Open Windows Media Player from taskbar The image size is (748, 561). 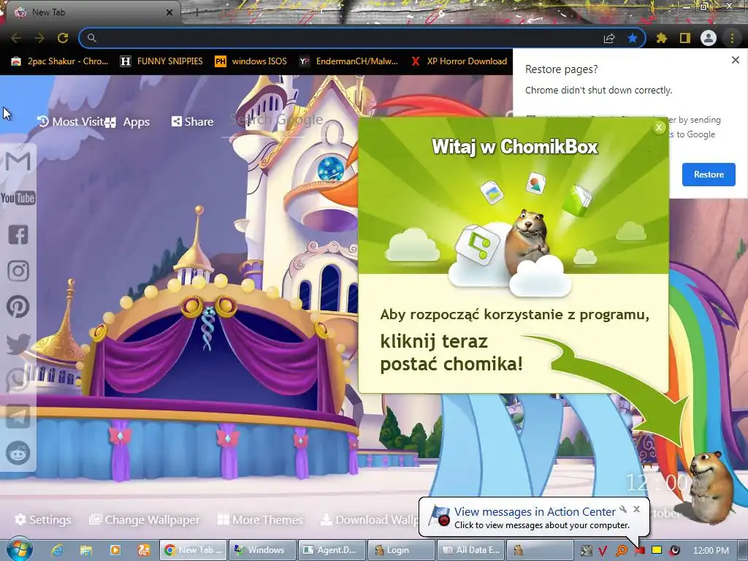pyautogui.click(x=115, y=550)
